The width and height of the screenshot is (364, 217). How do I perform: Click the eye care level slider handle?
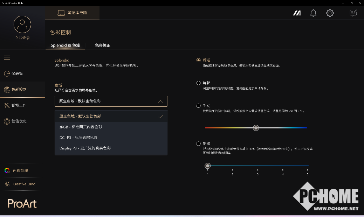[x=207, y=166]
